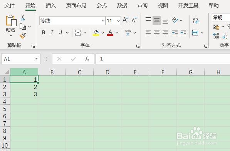Open the Font group dialog launcher
Image resolution: width=230 pixels, height=151 pixels.
(x=138, y=46)
